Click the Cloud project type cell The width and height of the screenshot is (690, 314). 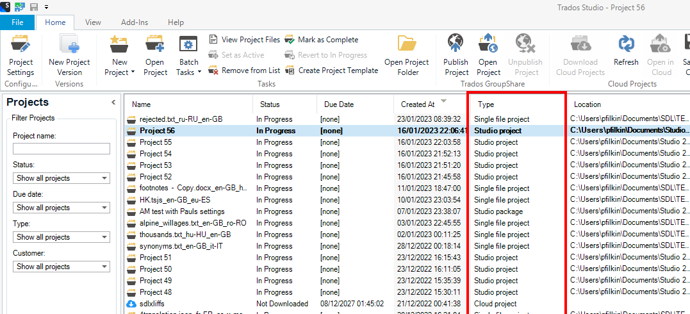tap(495, 304)
